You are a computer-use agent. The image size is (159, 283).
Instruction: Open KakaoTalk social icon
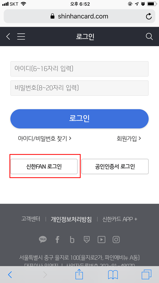coord(43,240)
